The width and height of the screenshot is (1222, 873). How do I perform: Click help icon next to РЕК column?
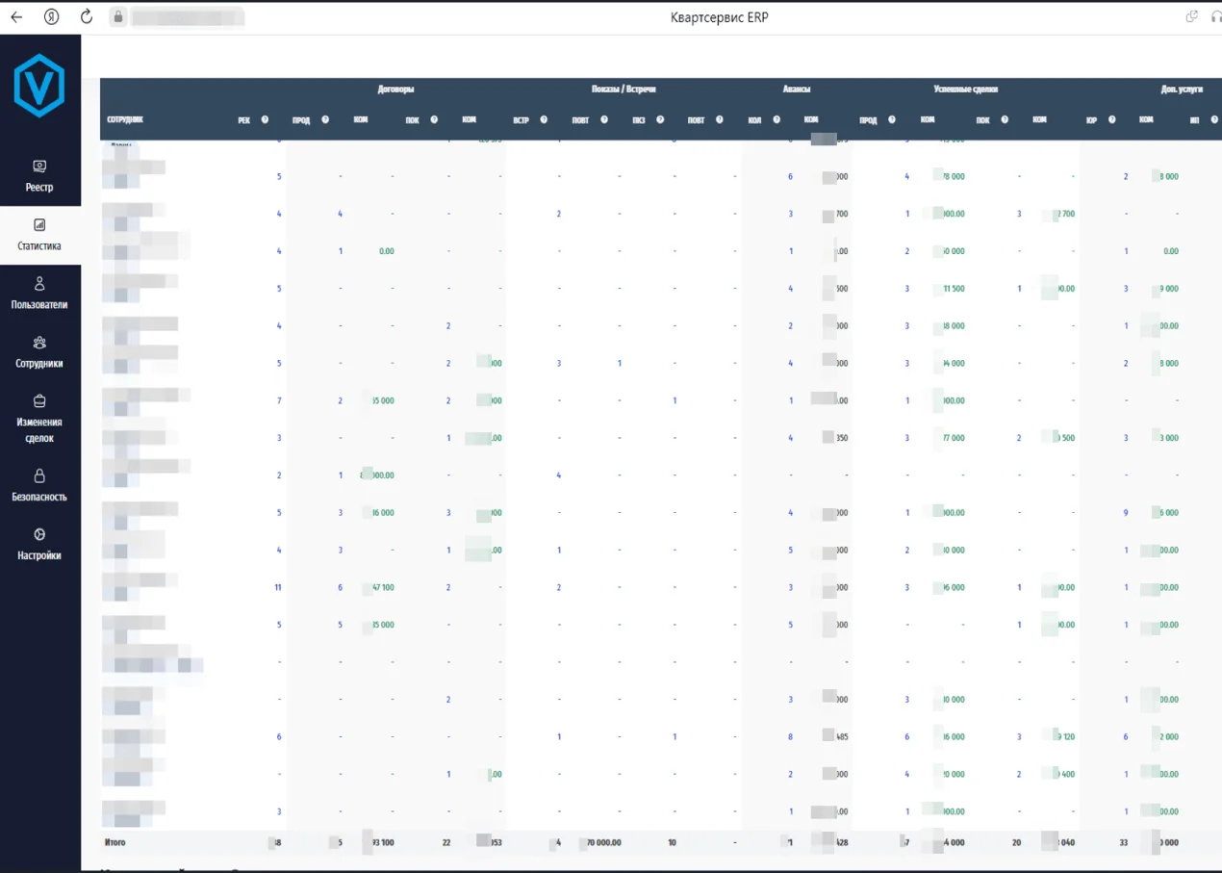pos(265,120)
